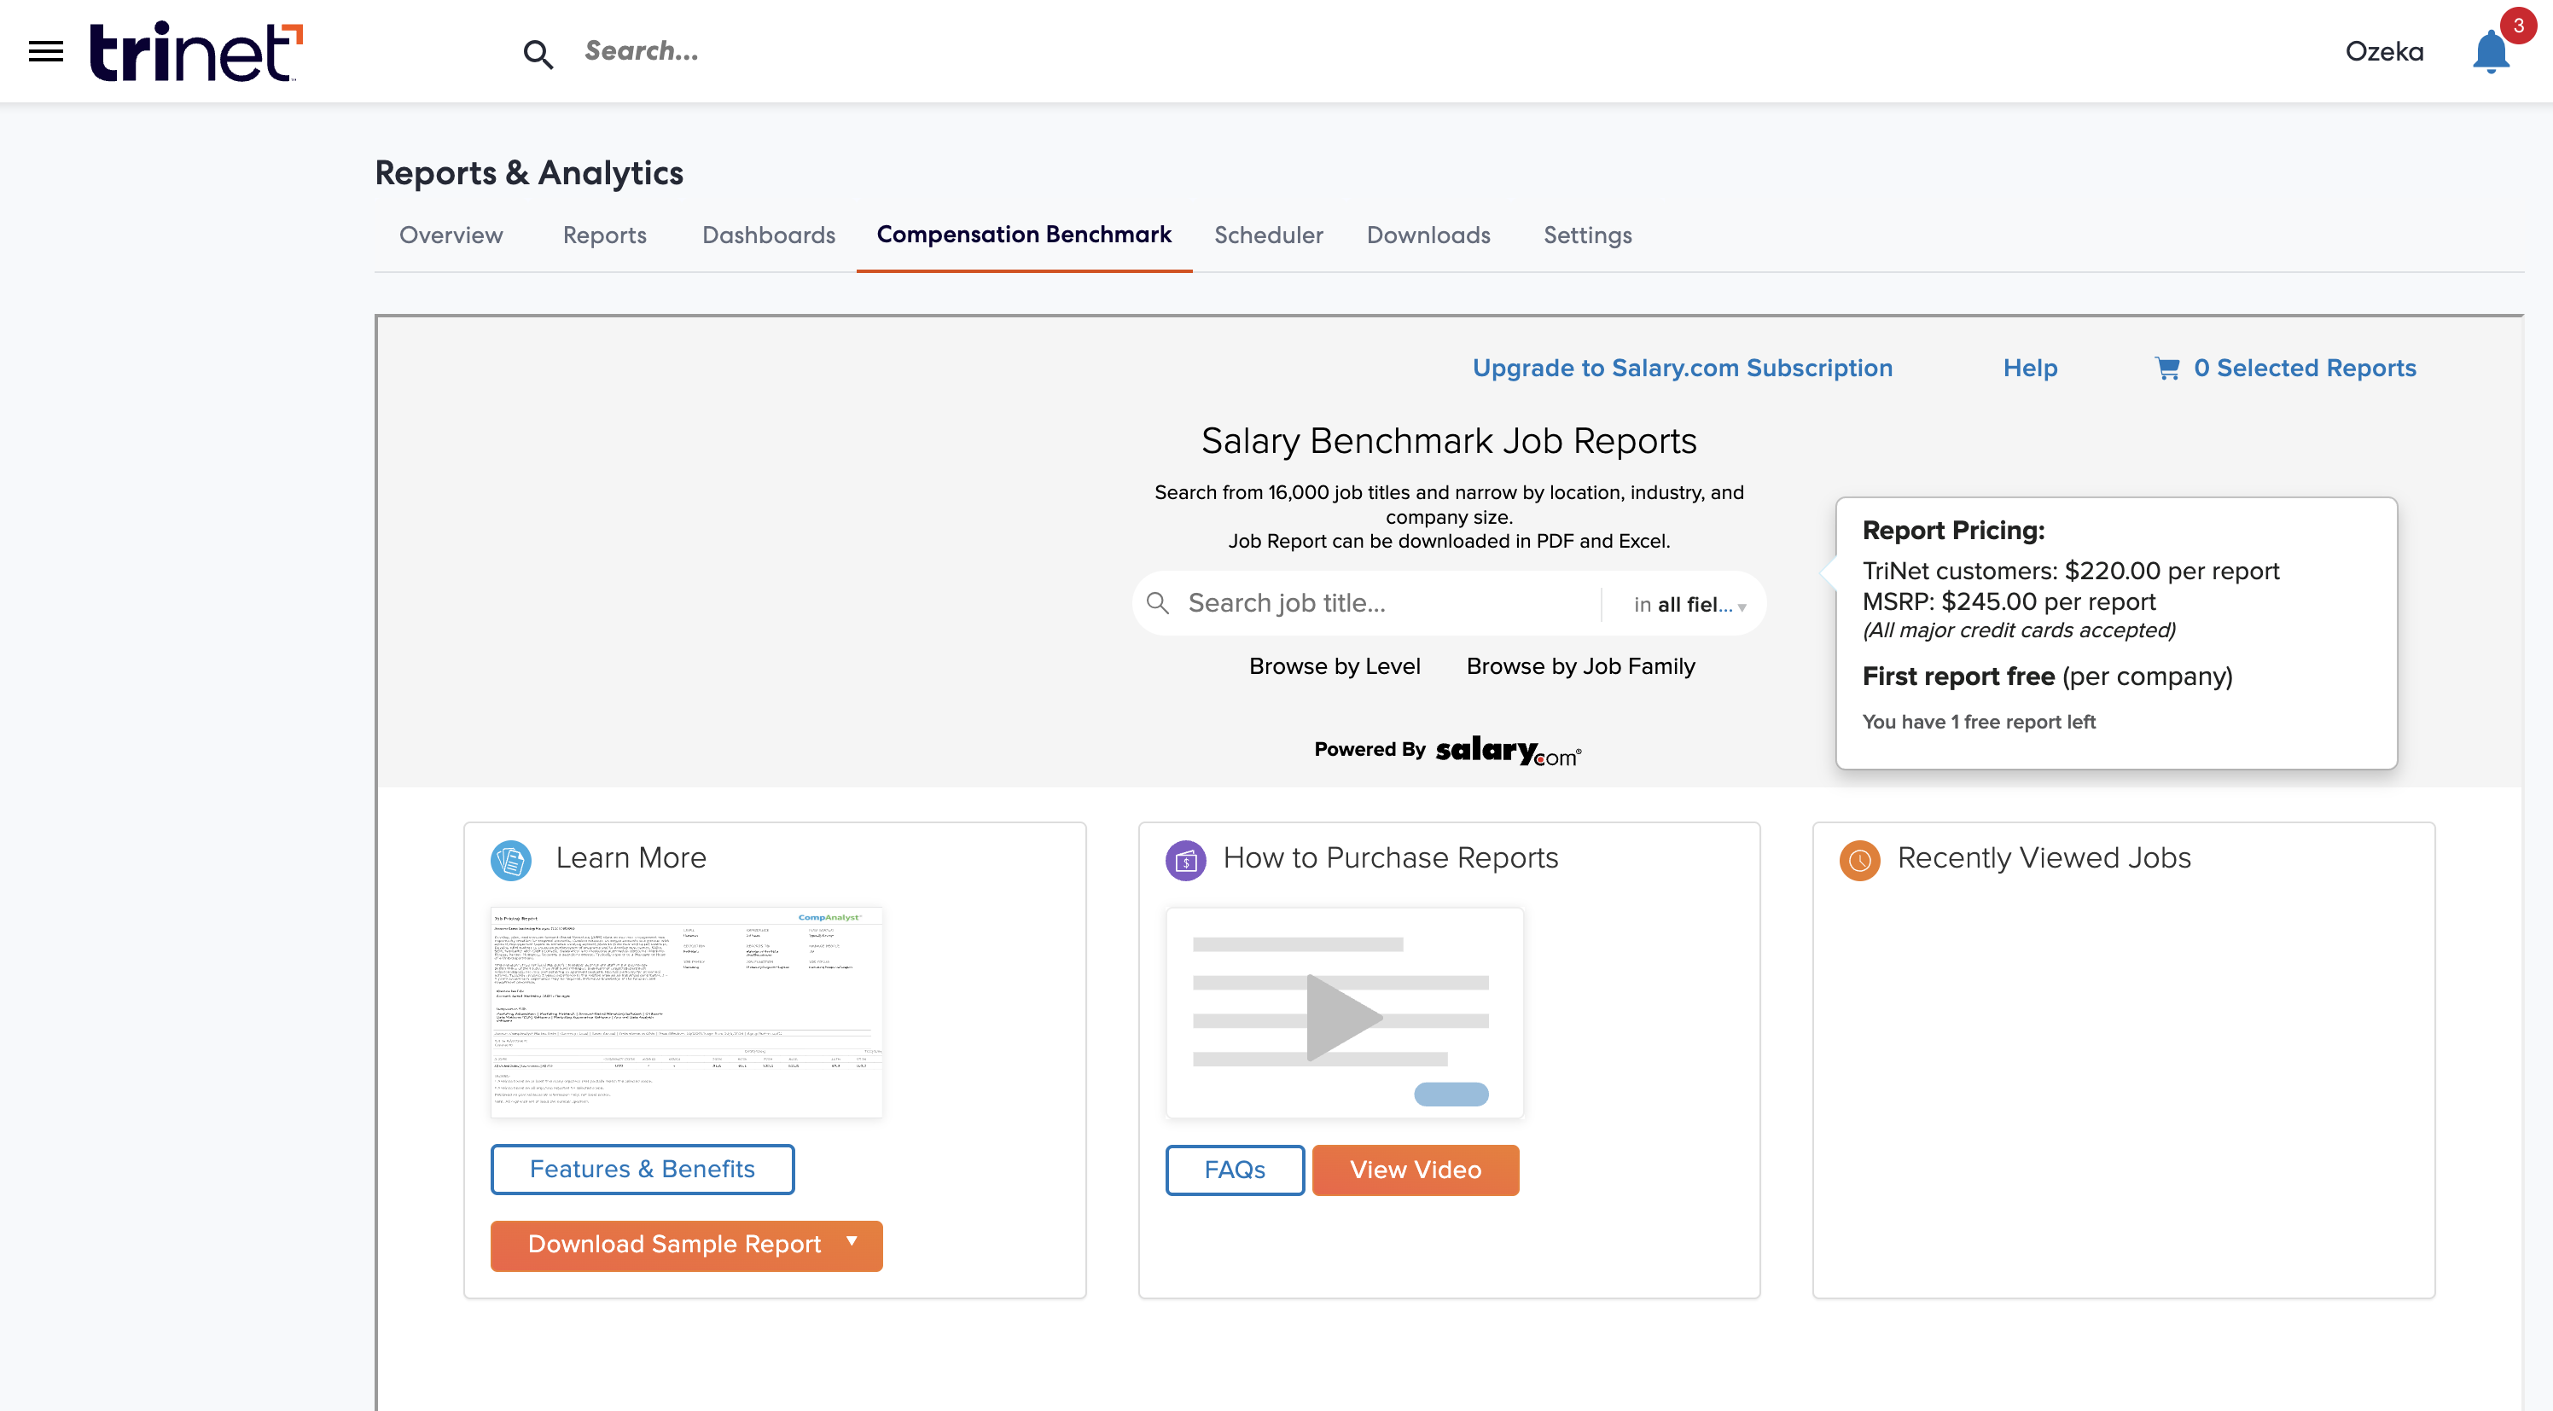
Task: Click the 'First report free' text
Action: (x=1957, y=676)
